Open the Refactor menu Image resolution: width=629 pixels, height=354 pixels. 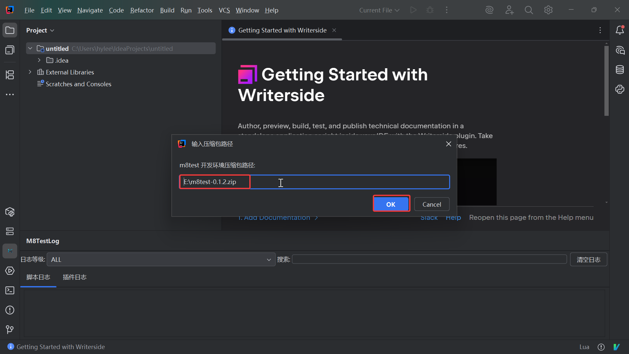pyautogui.click(x=142, y=10)
